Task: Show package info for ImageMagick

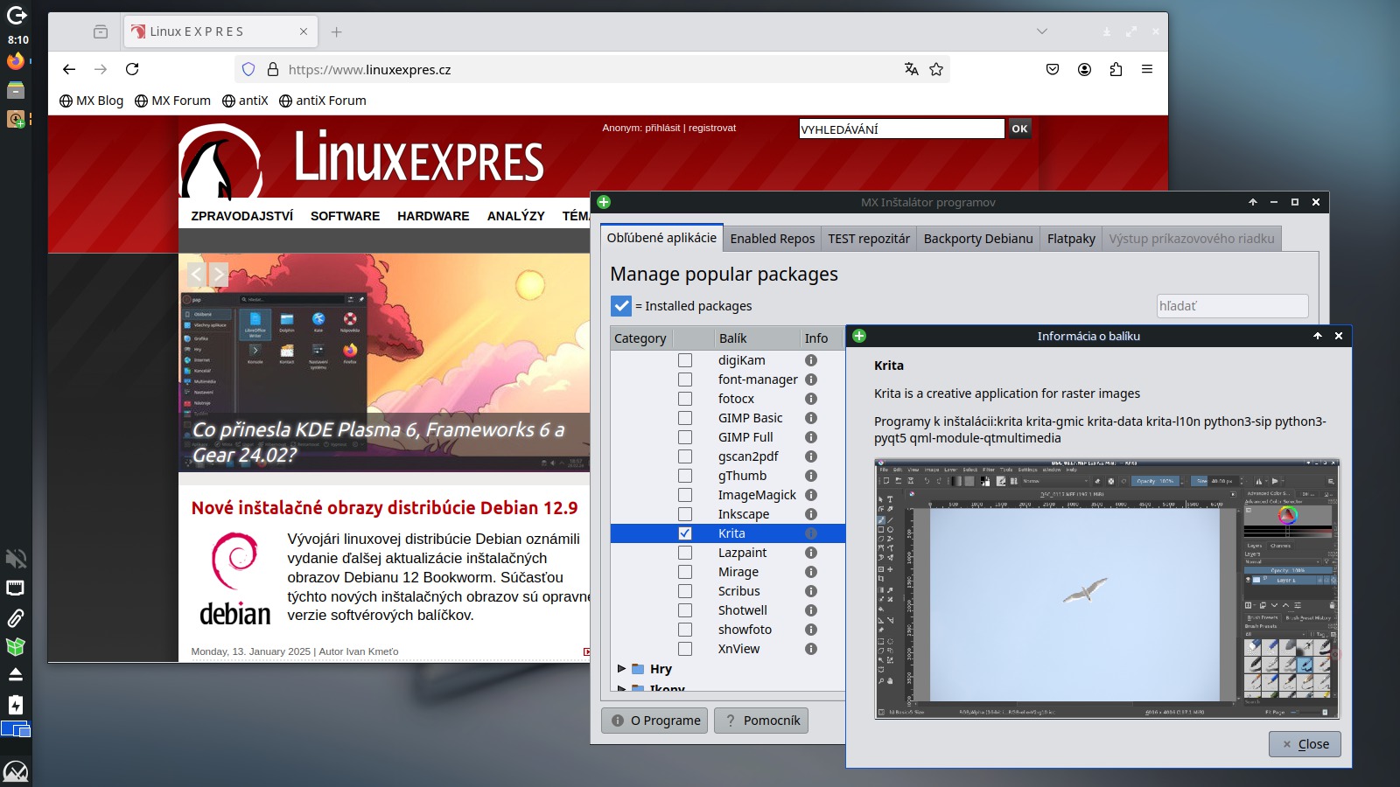Action: click(x=811, y=495)
